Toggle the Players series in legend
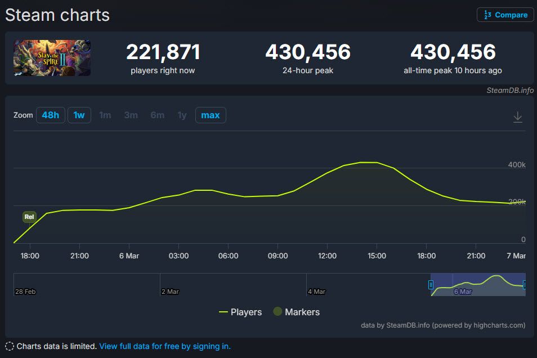The width and height of the screenshot is (537, 358). [240, 312]
